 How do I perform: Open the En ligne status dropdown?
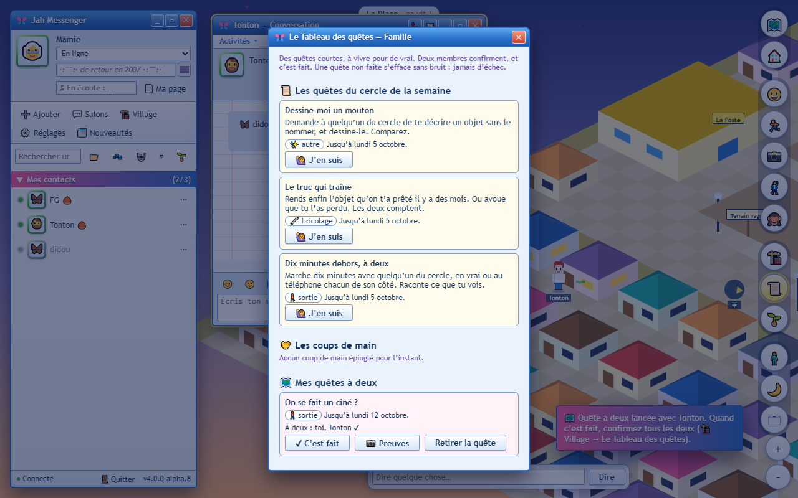(x=123, y=54)
